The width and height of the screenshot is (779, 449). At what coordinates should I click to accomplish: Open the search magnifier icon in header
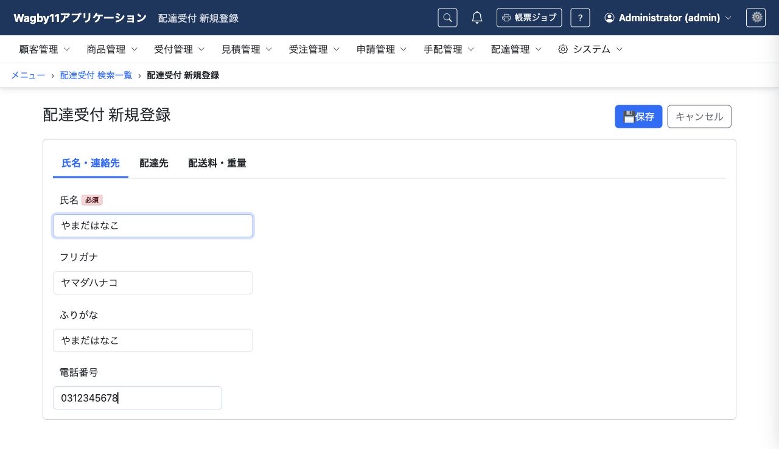tap(447, 18)
